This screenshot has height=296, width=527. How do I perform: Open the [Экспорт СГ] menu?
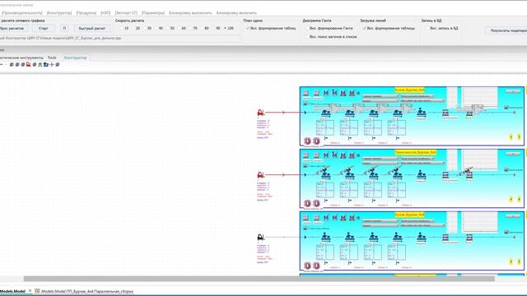[x=126, y=13]
